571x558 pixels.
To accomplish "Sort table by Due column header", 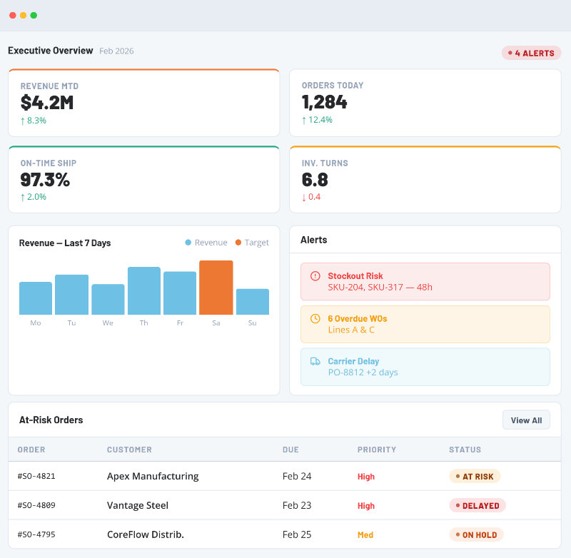I will coord(290,450).
